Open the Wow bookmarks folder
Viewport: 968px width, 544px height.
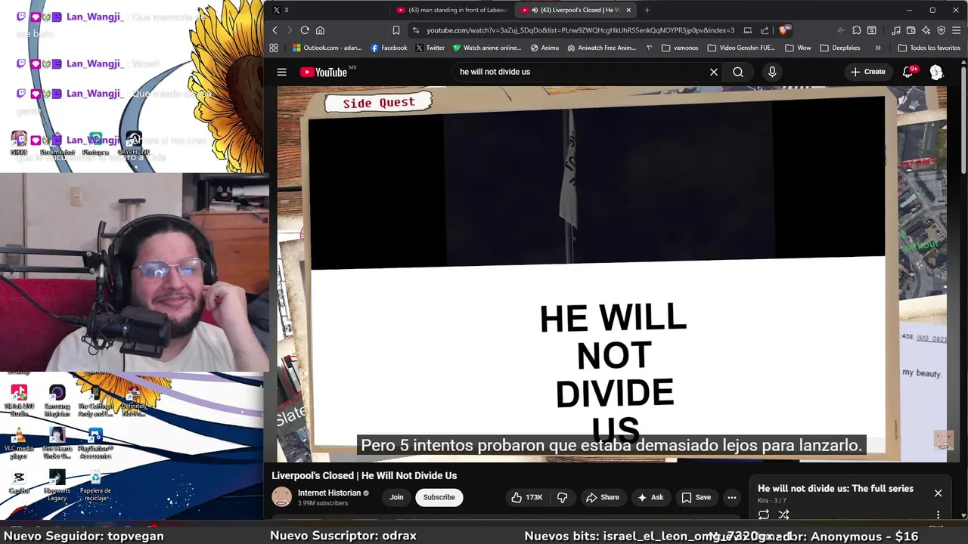click(x=798, y=48)
